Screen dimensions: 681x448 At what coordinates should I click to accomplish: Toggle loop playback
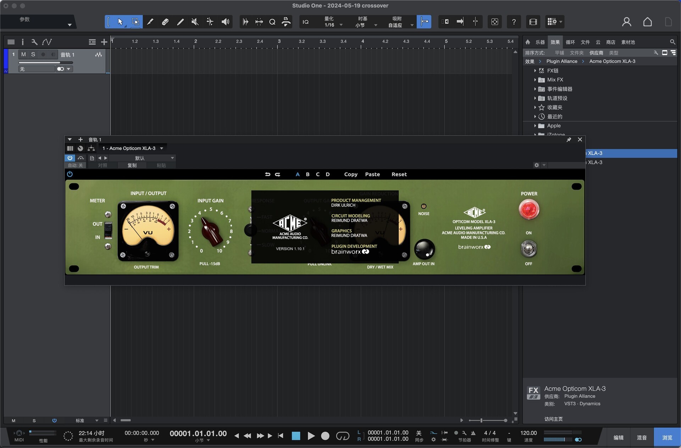point(342,436)
